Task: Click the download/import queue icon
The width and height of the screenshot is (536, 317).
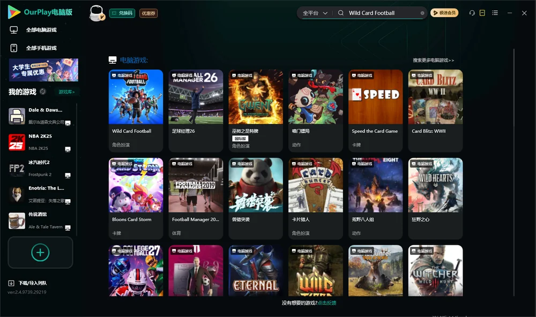Action: click(x=11, y=283)
